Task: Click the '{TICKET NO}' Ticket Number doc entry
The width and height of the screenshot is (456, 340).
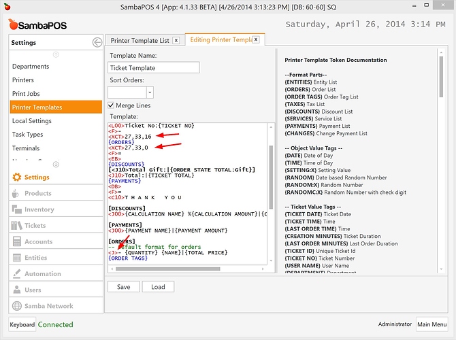Action: pyautogui.click(x=320, y=258)
